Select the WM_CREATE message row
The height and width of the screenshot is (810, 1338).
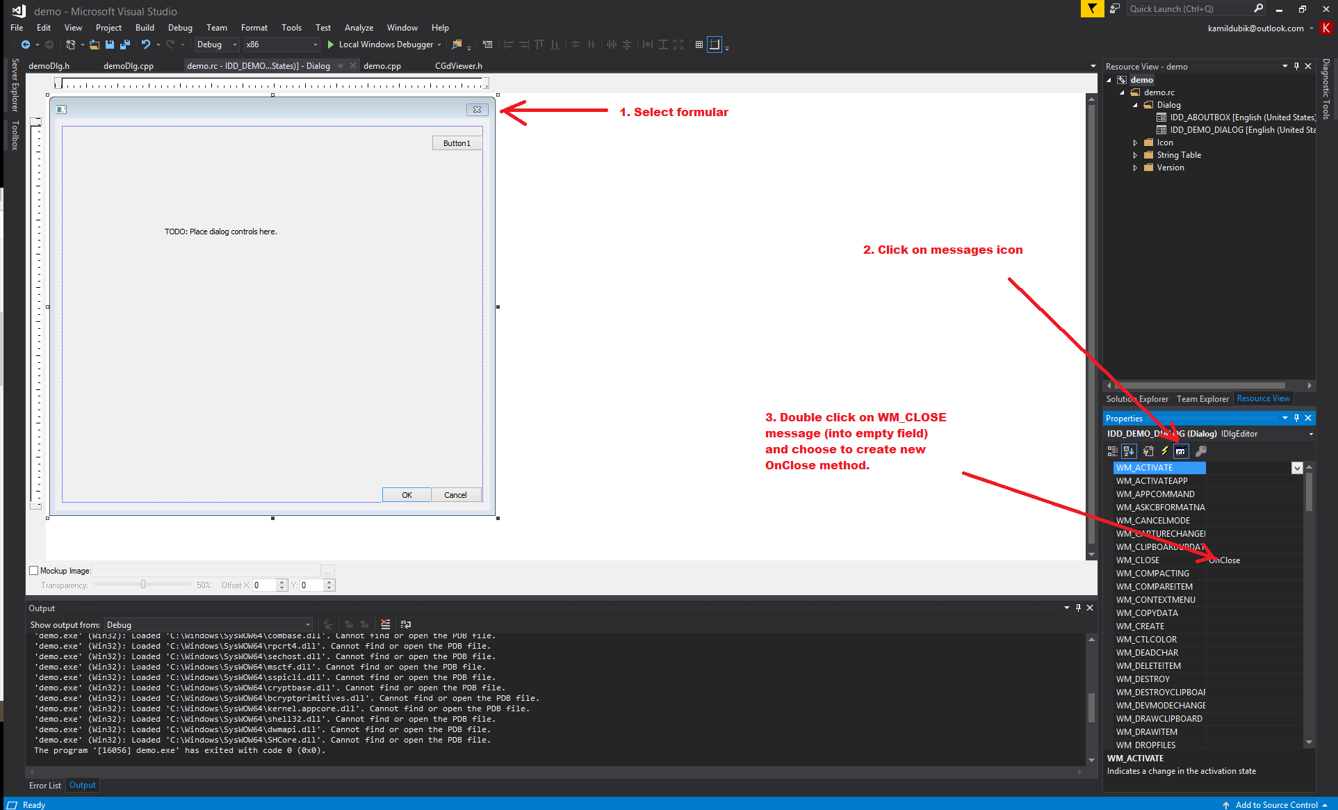[1208, 626]
